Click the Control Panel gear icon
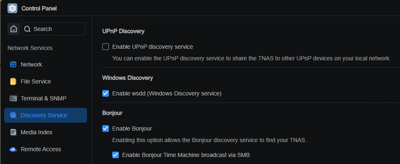 (12, 8)
